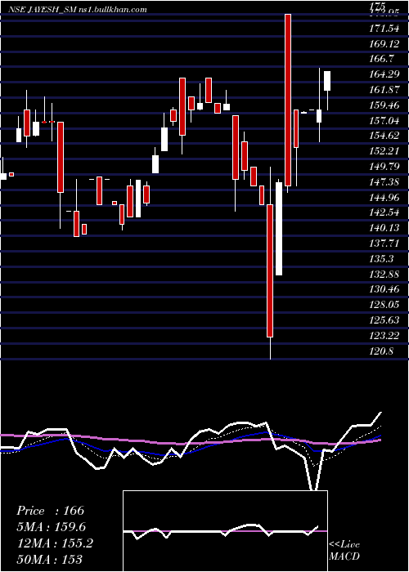Image resolution: width=409 pixels, height=572 pixels.
Task: Click the long red candle dropping to 123
Action: click(x=270, y=270)
